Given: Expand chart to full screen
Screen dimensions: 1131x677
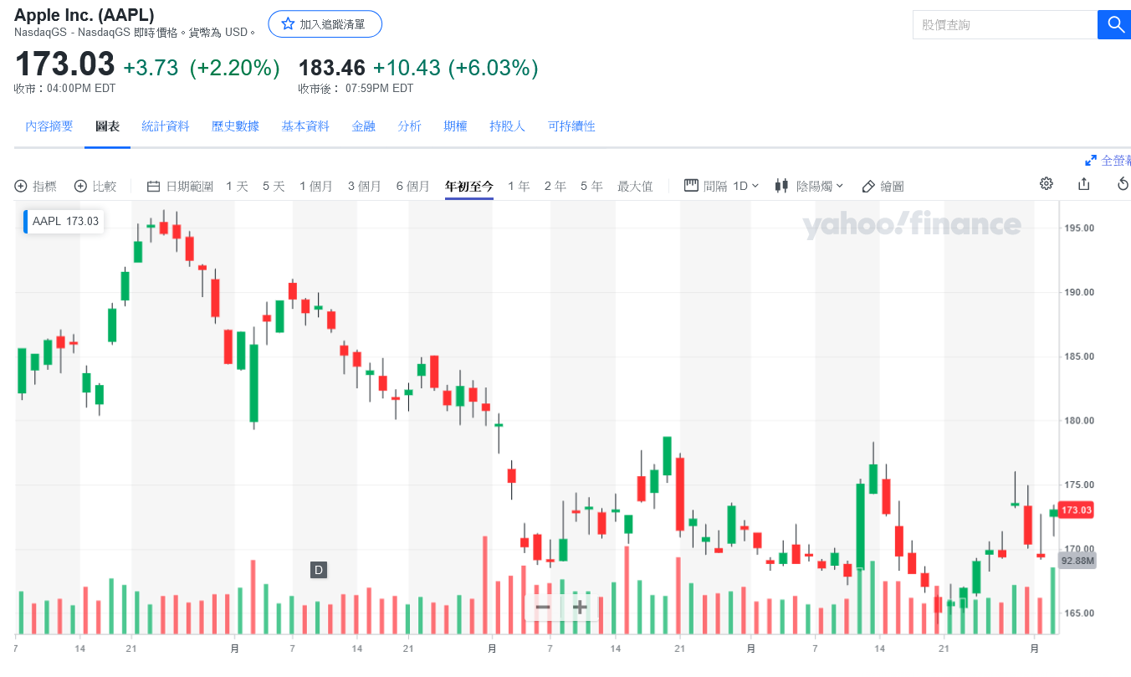Looking at the screenshot, I should [x=1108, y=161].
